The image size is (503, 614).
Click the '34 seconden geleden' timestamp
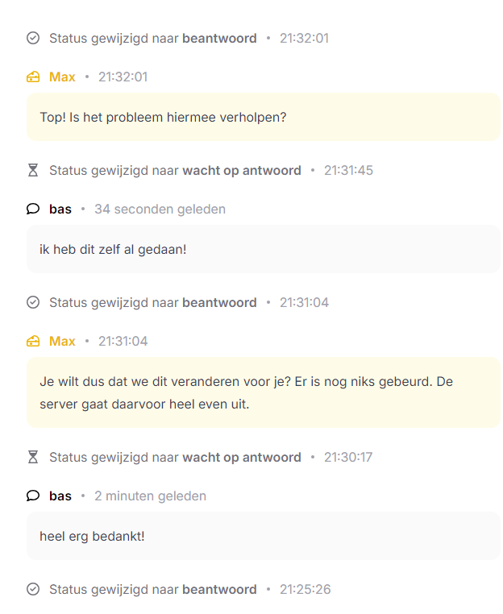160,209
